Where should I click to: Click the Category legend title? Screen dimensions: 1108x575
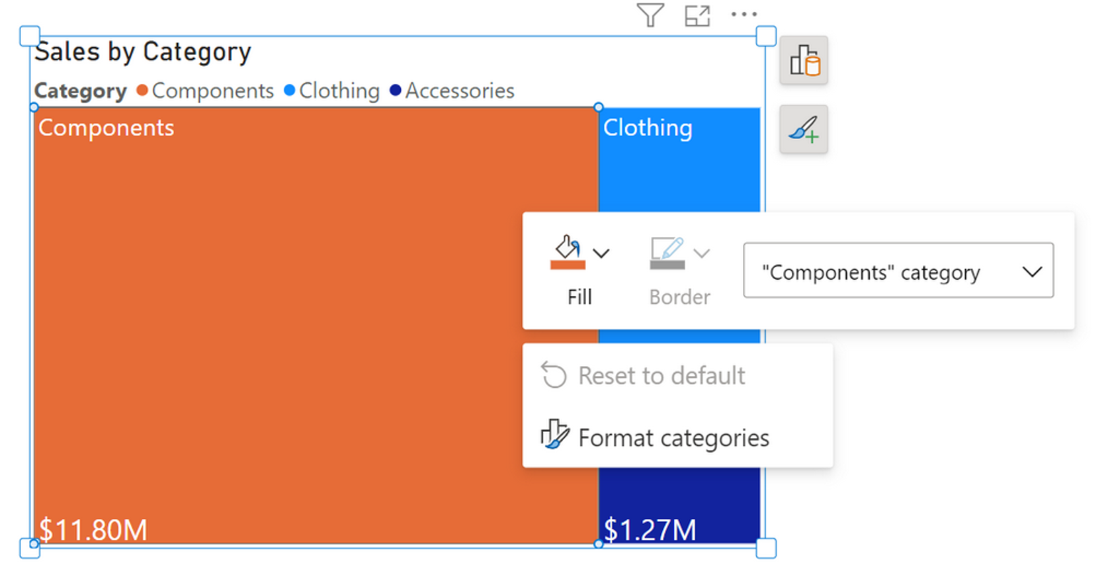[x=81, y=91]
